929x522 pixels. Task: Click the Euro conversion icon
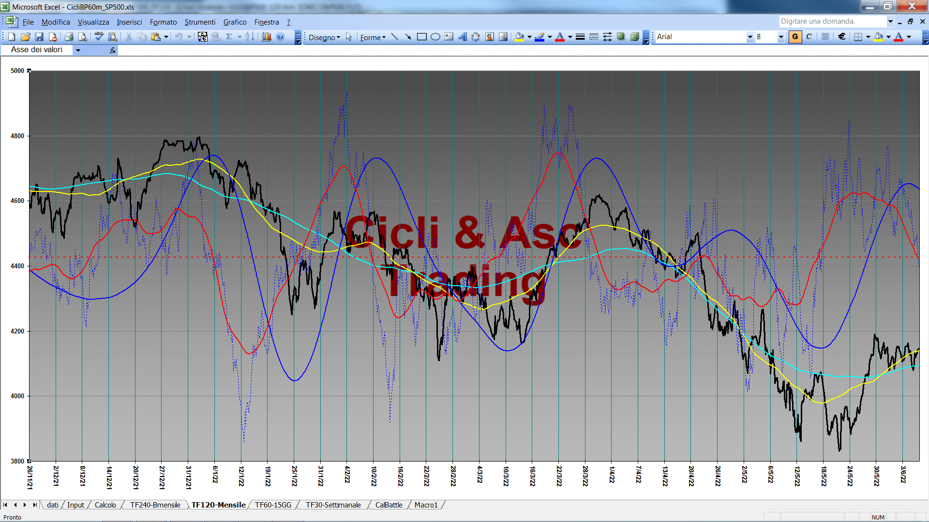(203, 37)
